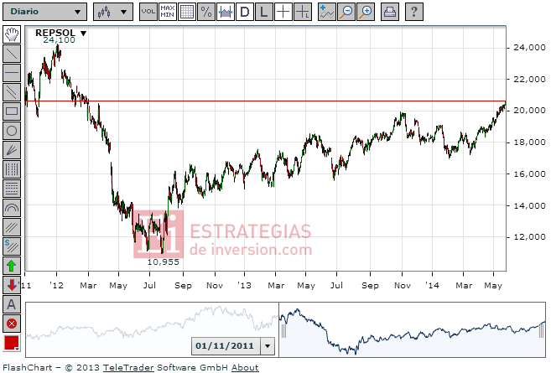Select the rectangle drawing tool
Screen dimensions: 551x373
(12, 111)
